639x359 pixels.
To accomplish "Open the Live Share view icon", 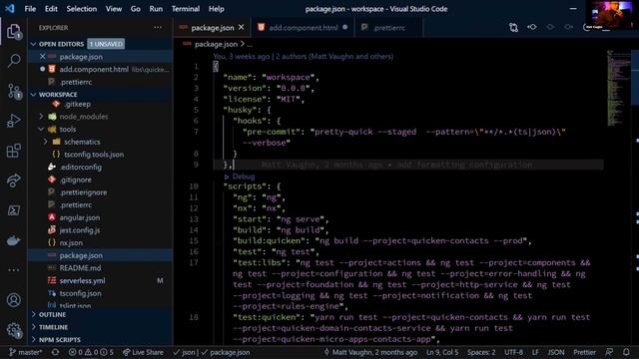I will pyautogui.click(x=13, y=180).
